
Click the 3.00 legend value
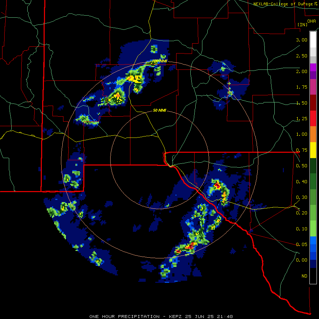[x=302, y=40]
